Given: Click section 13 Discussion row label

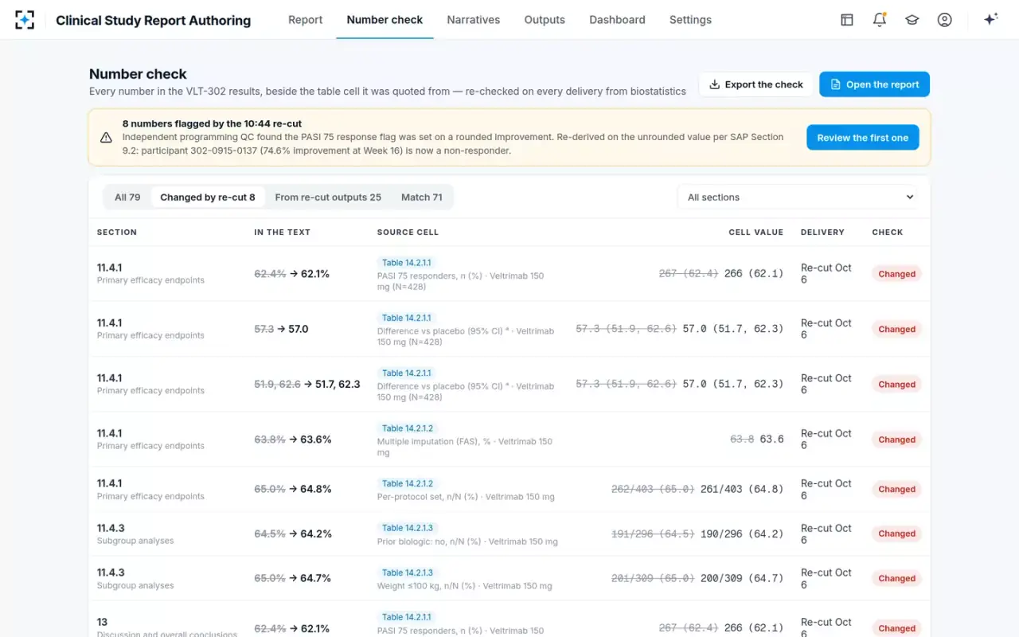Looking at the screenshot, I should (167, 628).
